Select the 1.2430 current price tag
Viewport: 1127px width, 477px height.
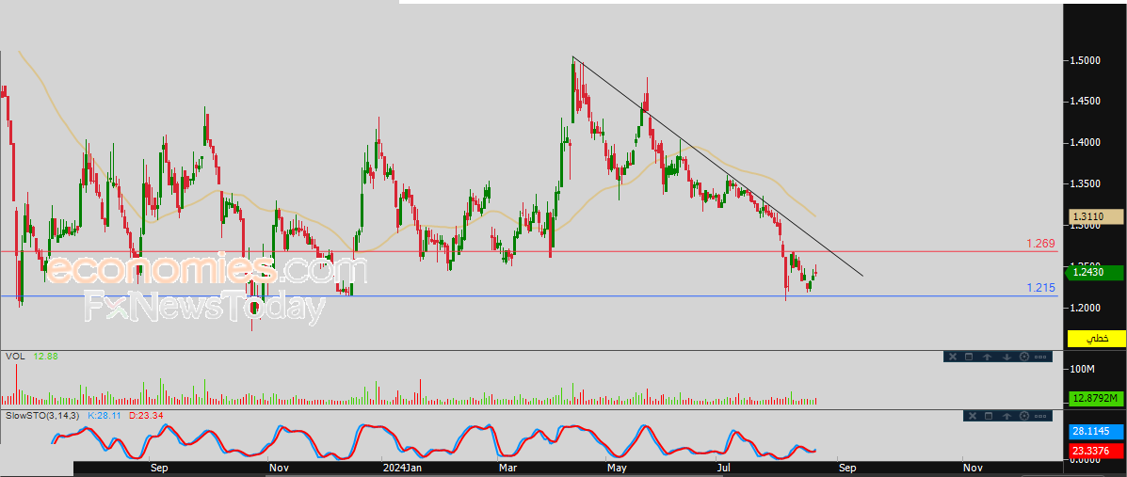1095,273
